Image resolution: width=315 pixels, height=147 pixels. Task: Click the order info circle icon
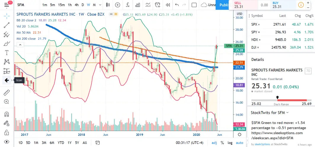(301, 5)
